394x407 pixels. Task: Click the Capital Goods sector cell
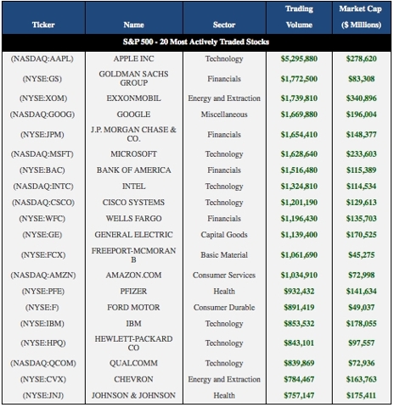coord(224,235)
